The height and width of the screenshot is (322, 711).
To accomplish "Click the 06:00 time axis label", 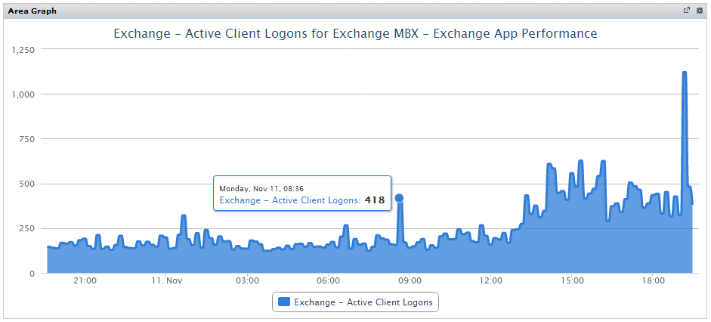I will tap(329, 281).
